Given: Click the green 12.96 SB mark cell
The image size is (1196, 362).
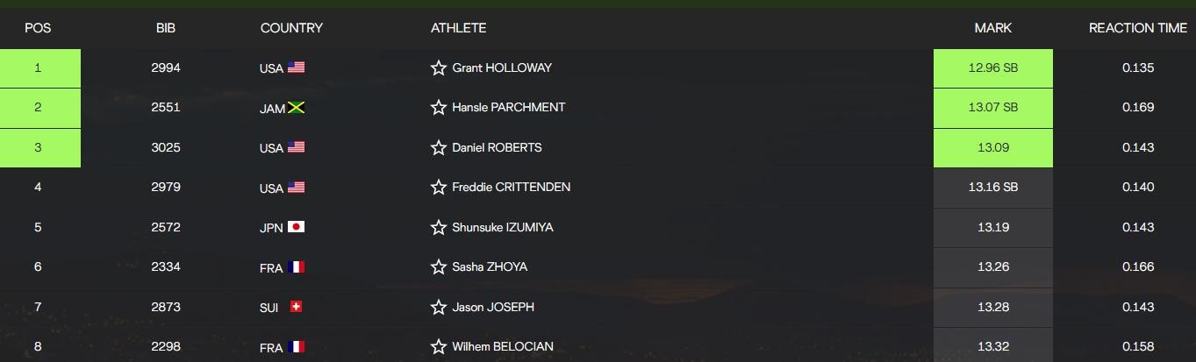Looking at the screenshot, I should pyautogui.click(x=992, y=67).
